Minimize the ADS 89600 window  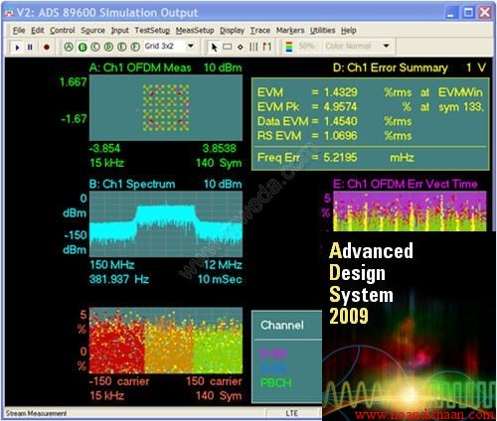pos(450,13)
